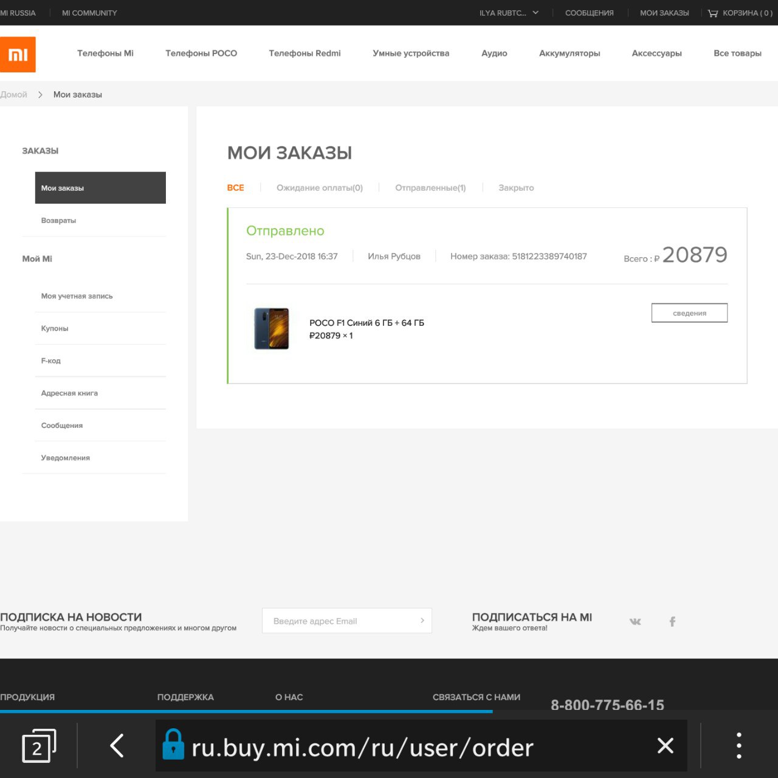Viewport: 778px width, 778px height.
Task: Open СООБЩЕНИЯ in top bar
Action: [x=590, y=13]
